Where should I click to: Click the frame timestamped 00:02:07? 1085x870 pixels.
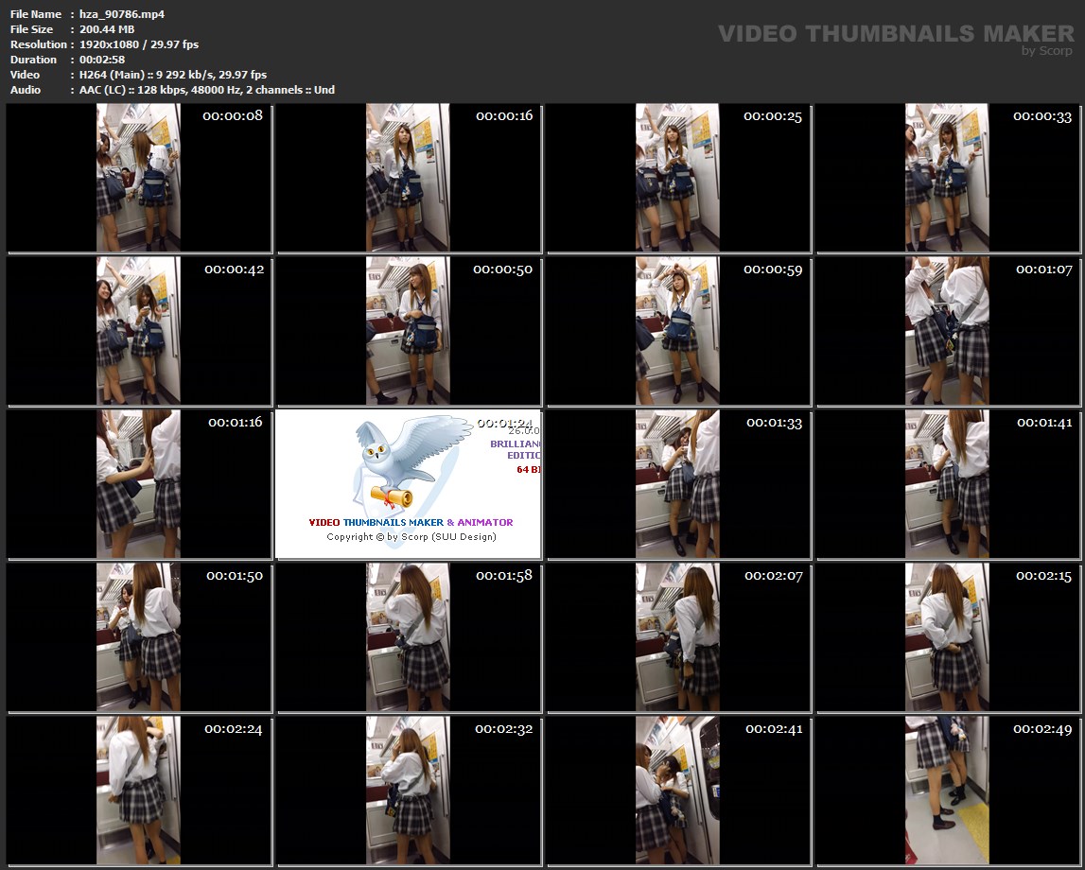point(678,637)
